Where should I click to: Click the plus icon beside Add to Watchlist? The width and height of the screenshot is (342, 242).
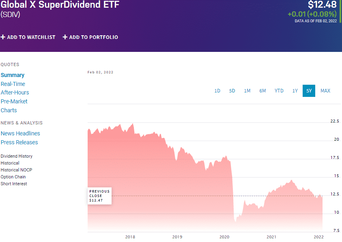click(3, 37)
